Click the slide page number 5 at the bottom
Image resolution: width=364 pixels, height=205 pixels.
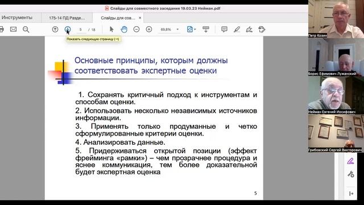(x=255, y=193)
